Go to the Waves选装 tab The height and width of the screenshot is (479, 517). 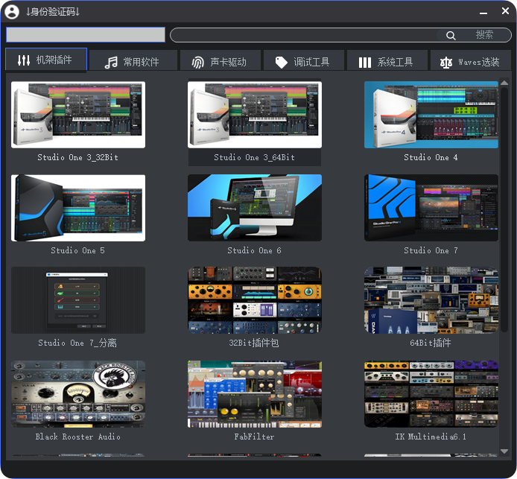(x=471, y=60)
